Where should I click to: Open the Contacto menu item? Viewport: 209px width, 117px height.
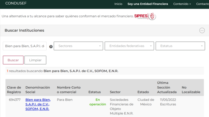[202, 4]
